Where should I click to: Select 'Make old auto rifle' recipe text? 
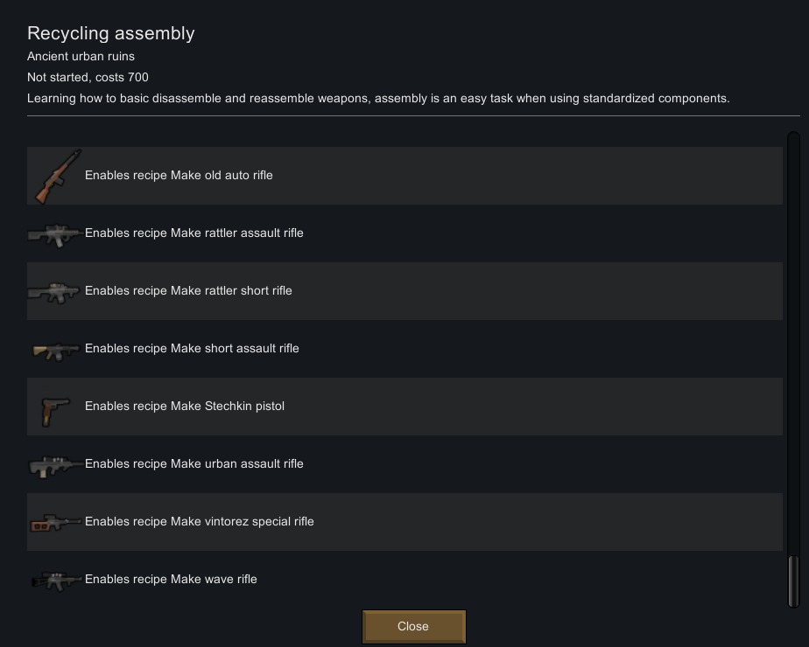point(222,175)
